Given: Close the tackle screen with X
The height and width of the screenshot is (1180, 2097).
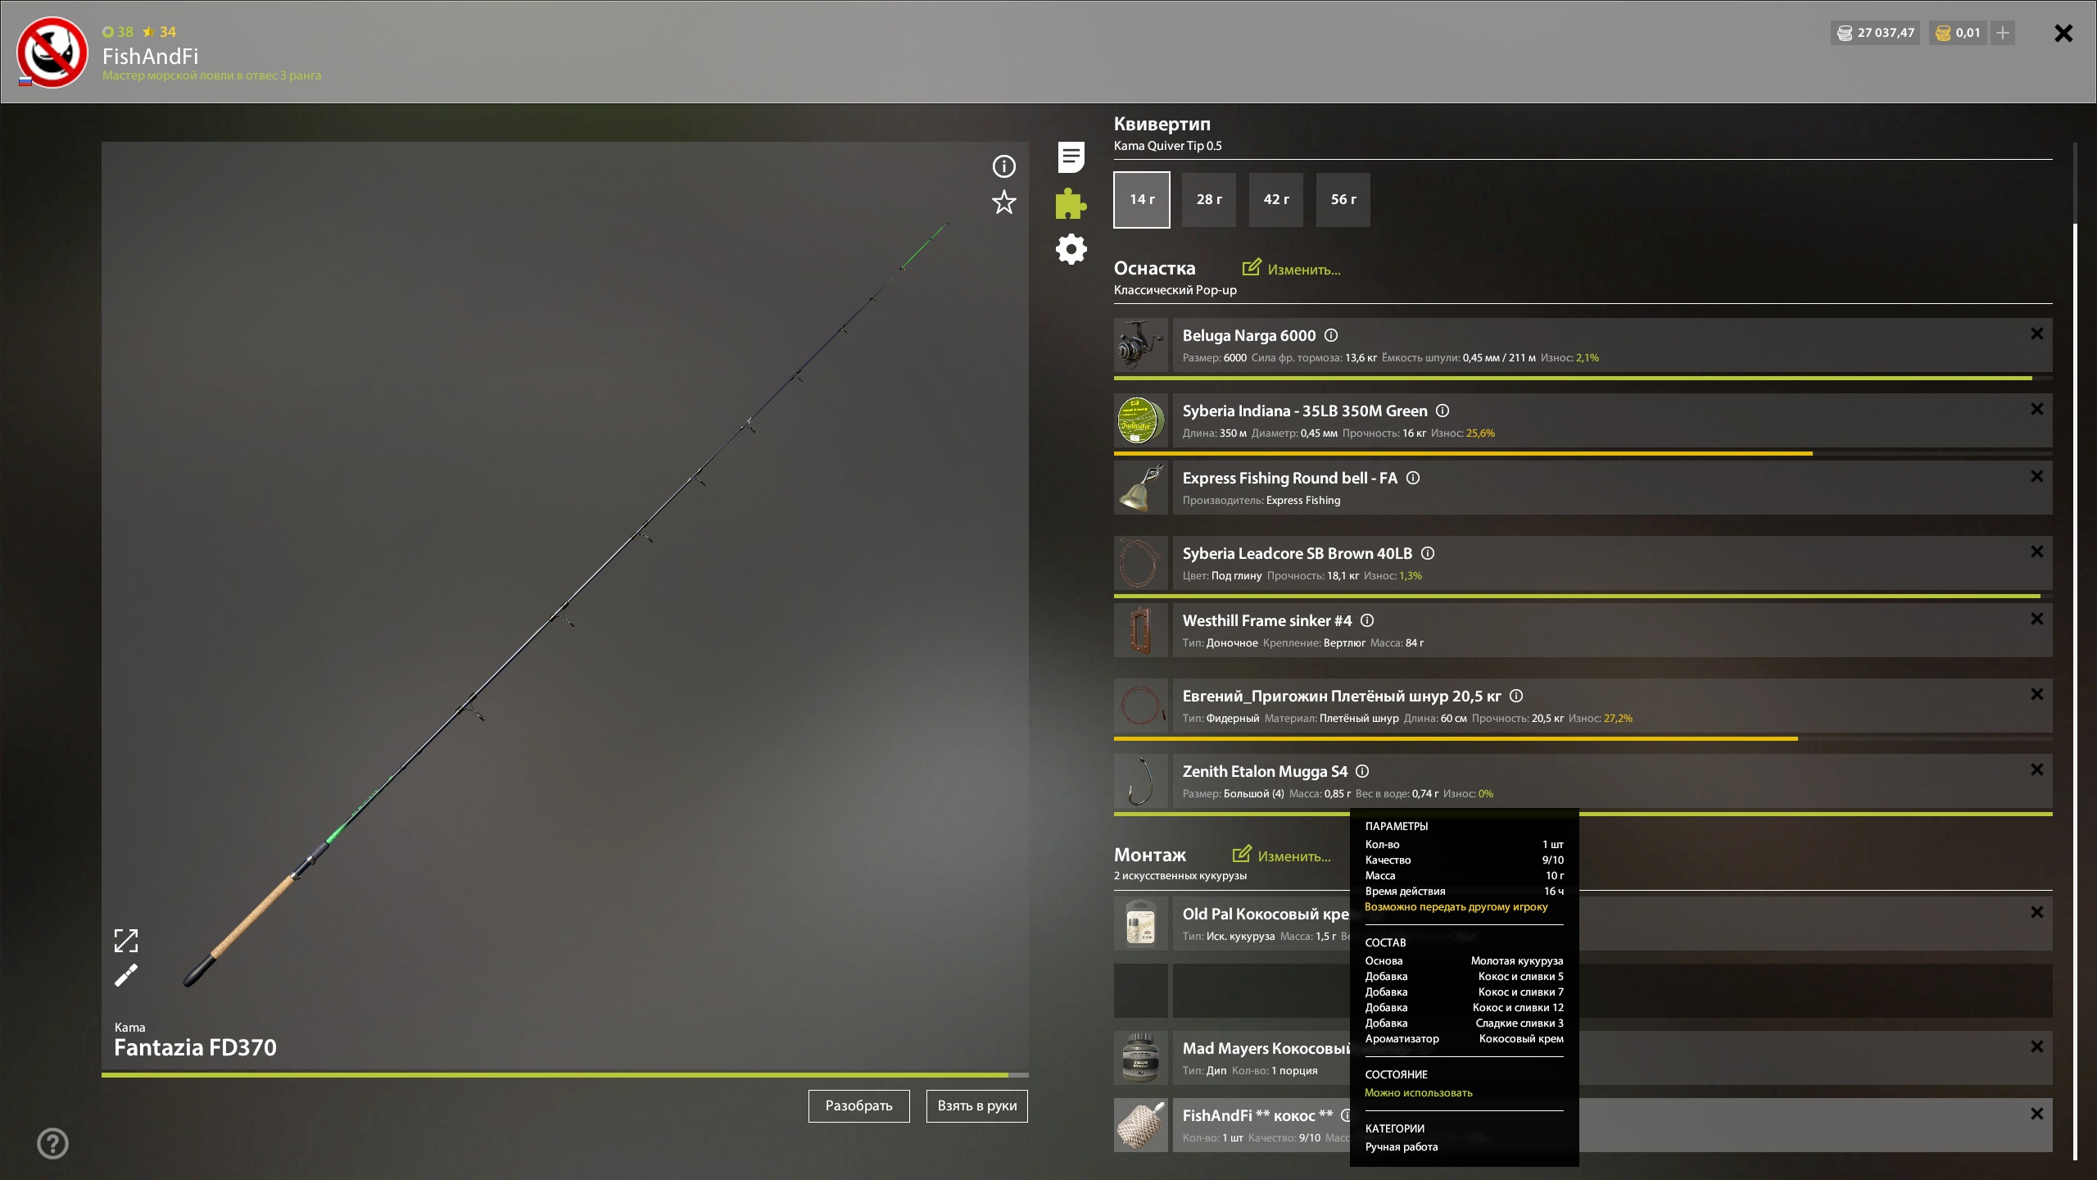Looking at the screenshot, I should coord(2063,33).
